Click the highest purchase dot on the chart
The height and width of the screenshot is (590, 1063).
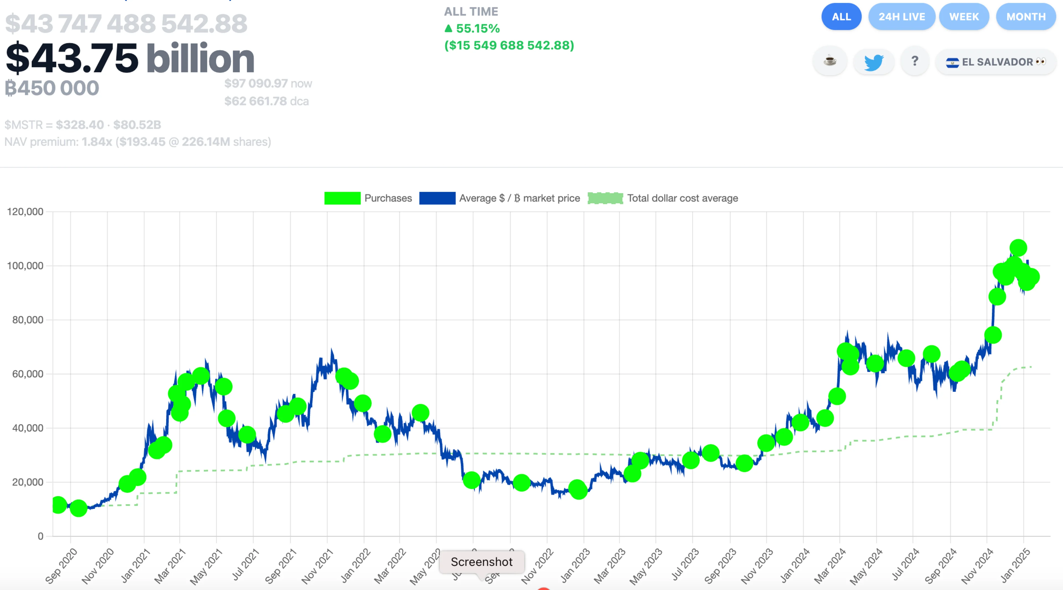pos(1018,248)
